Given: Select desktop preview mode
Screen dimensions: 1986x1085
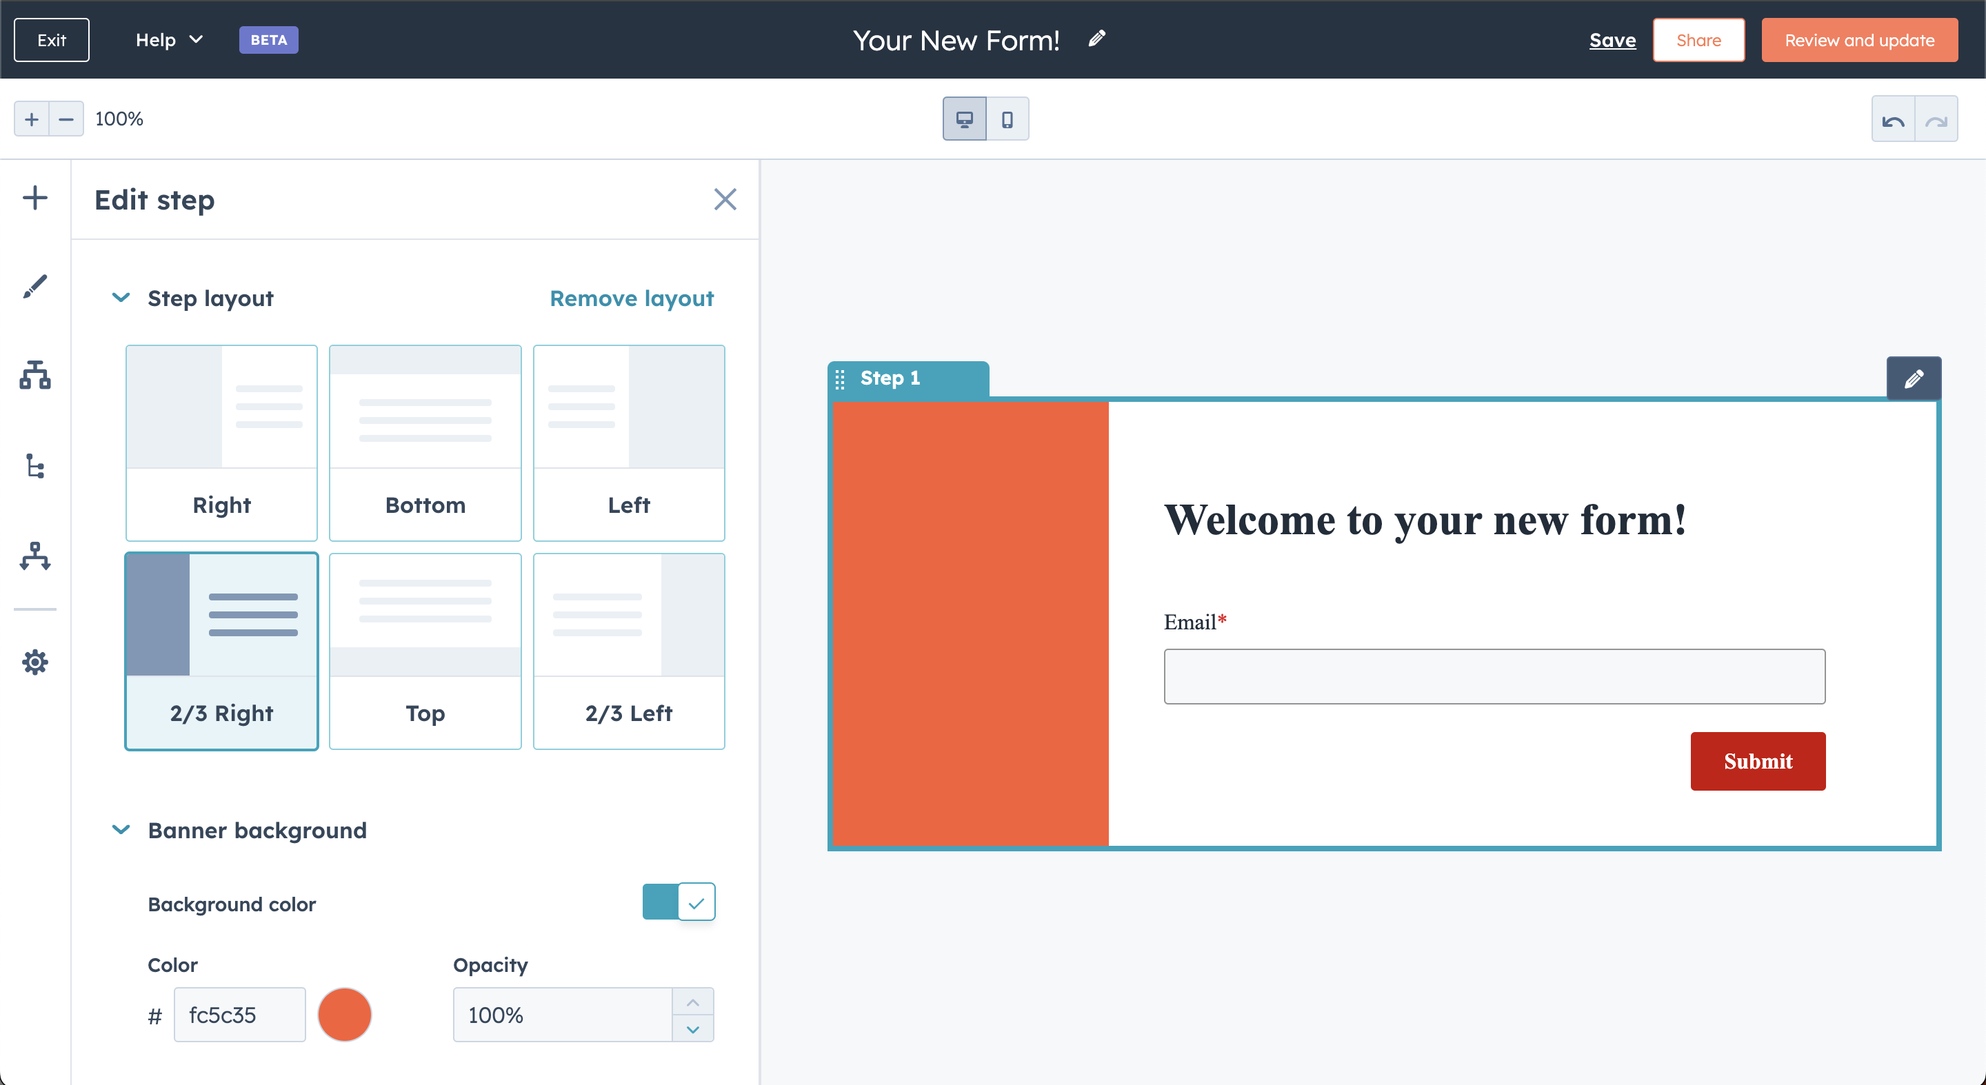Looking at the screenshot, I should coord(965,118).
